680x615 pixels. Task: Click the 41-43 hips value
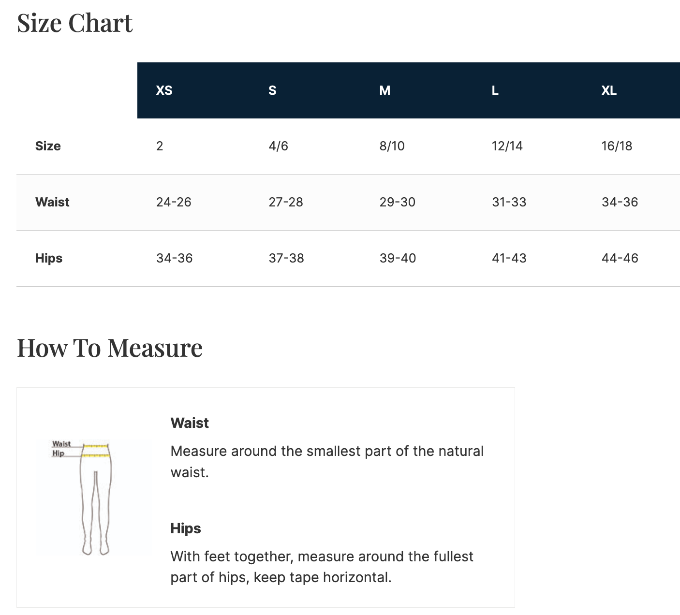tap(509, 258)
